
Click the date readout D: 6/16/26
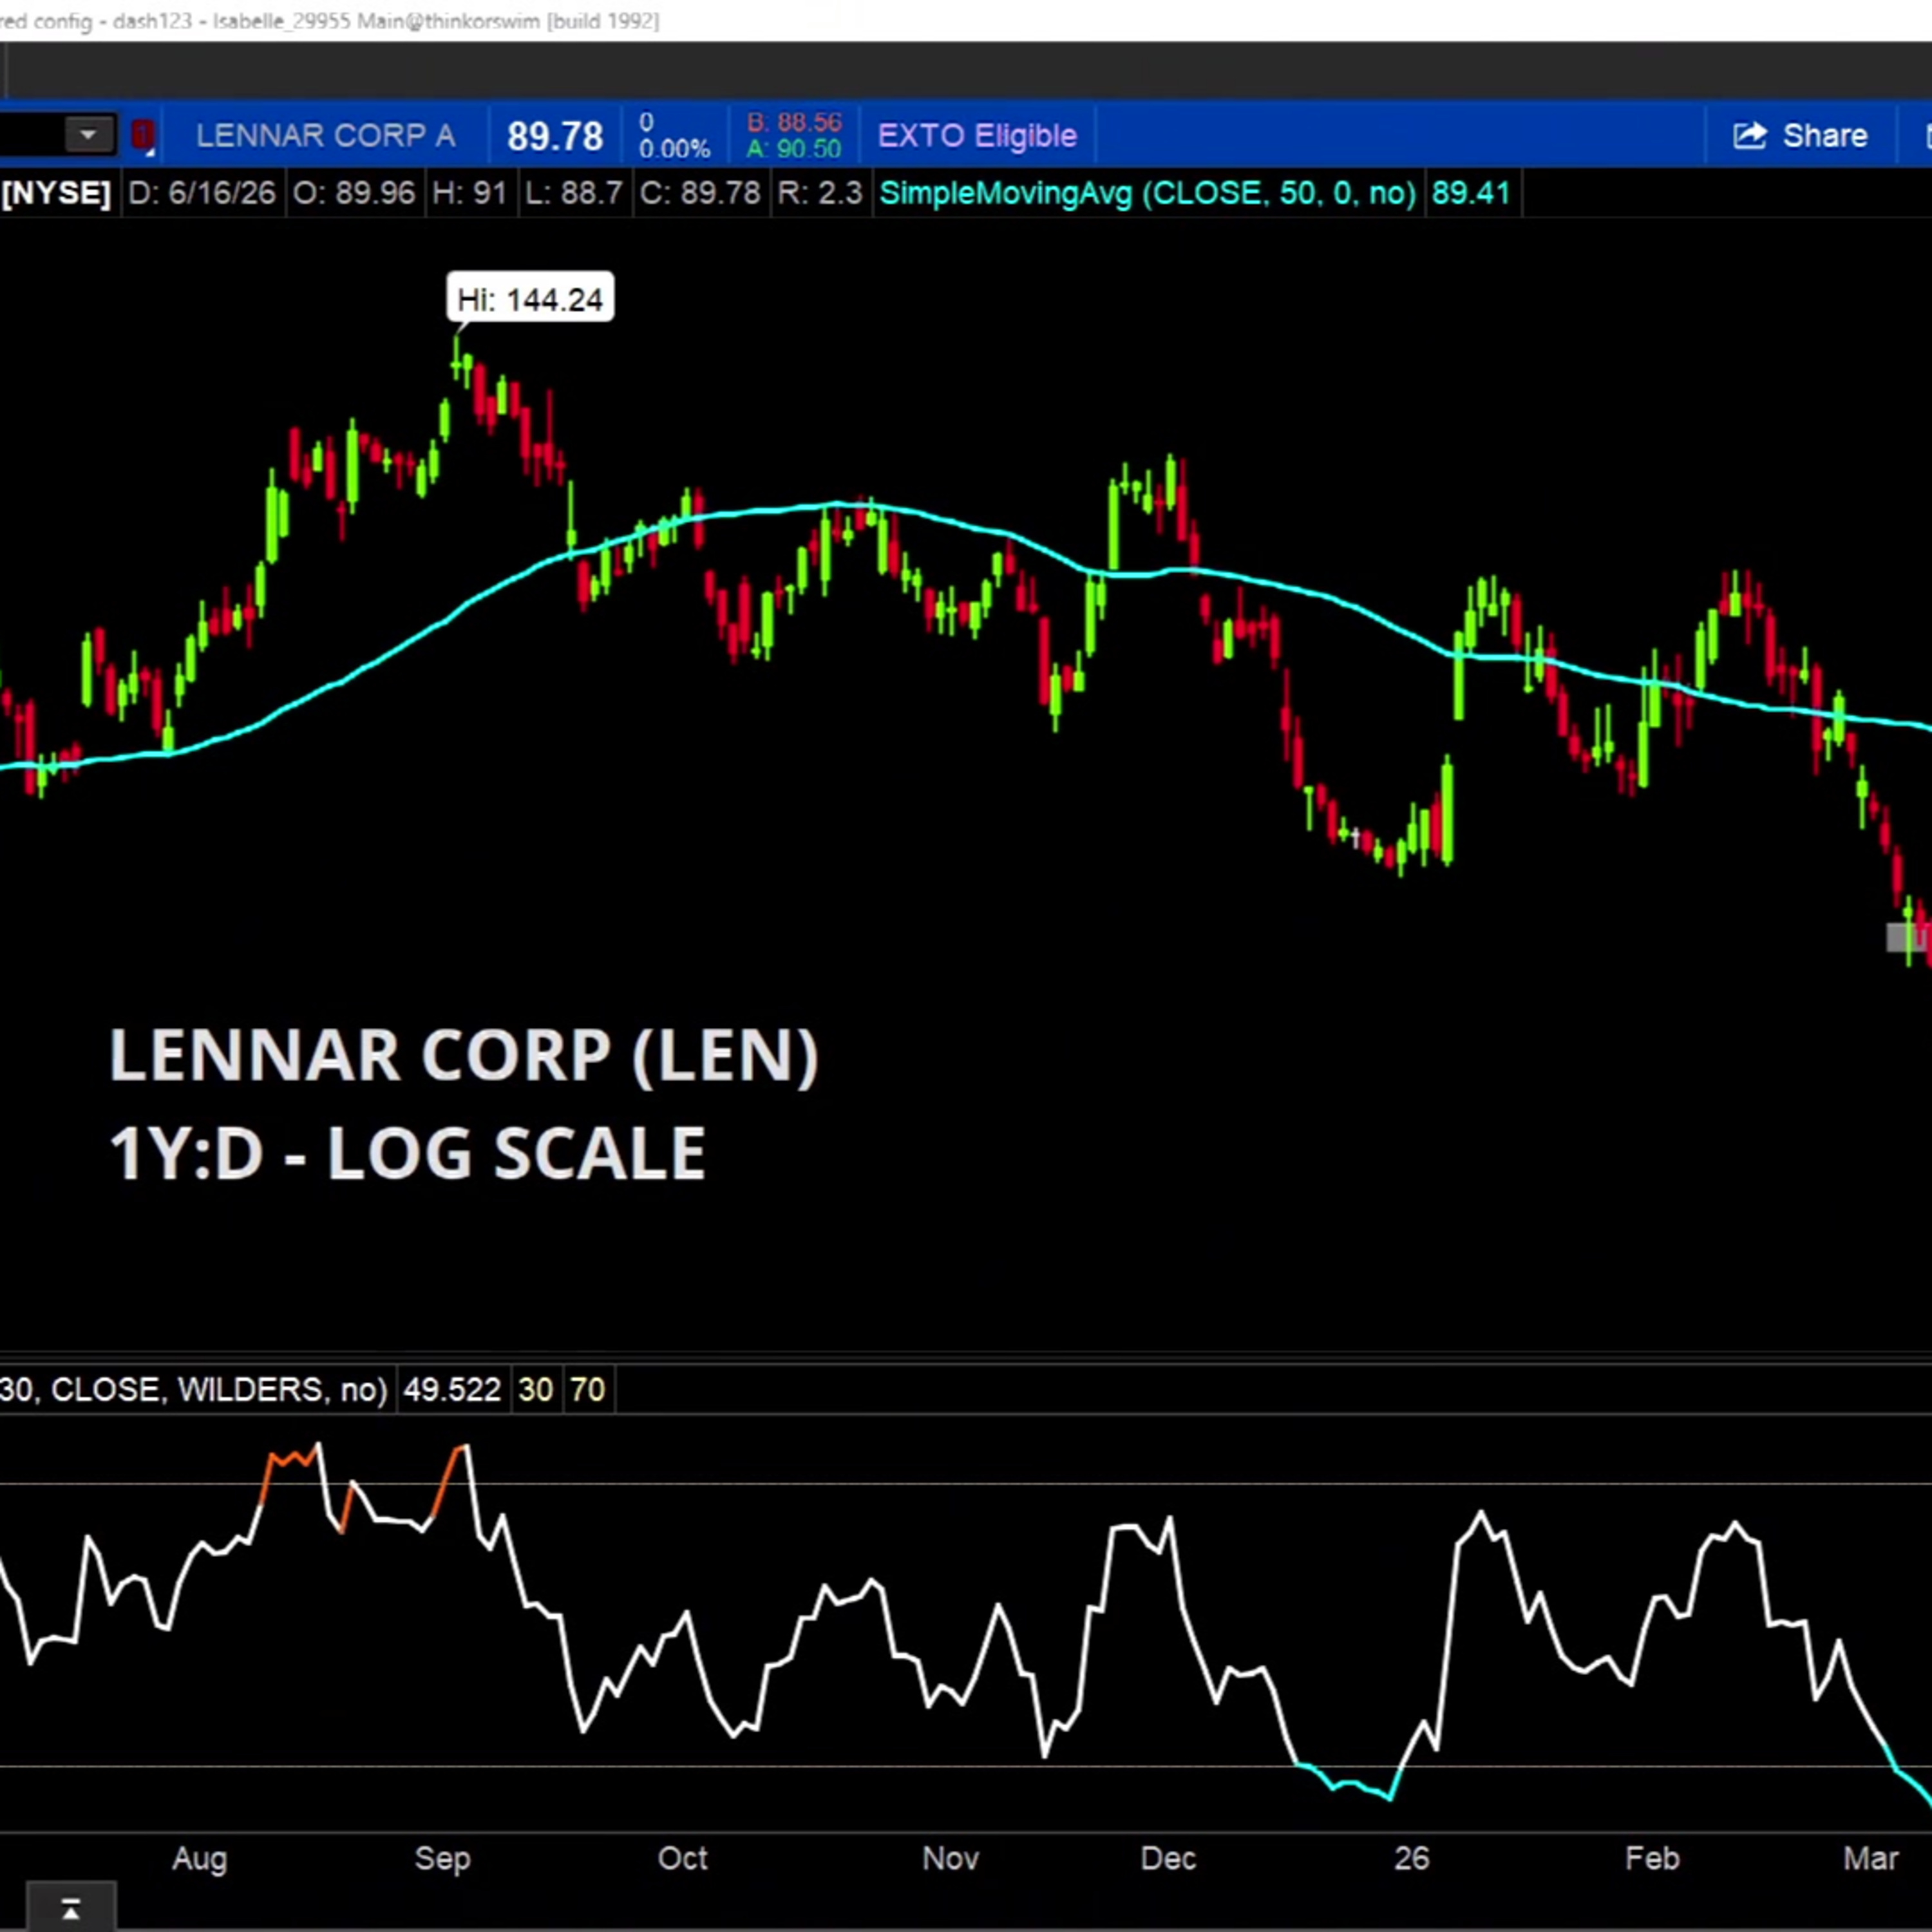coord(202,192)
